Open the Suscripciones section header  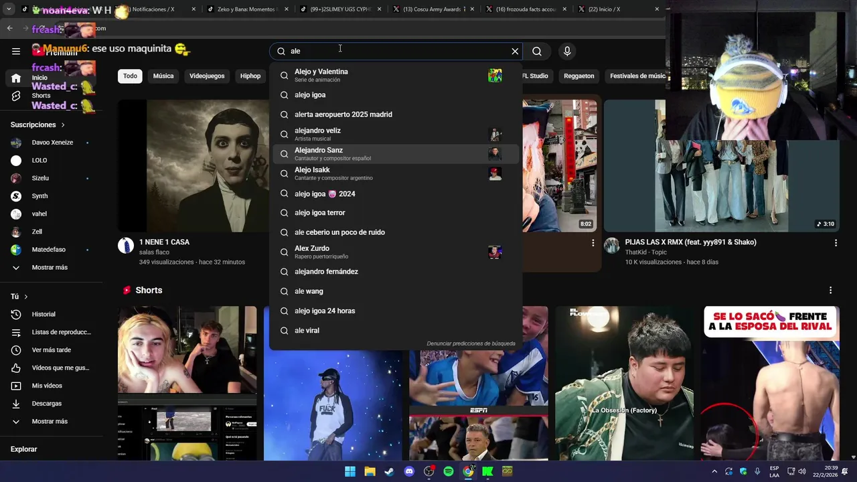pyautogui.click(x=38, y=125)
